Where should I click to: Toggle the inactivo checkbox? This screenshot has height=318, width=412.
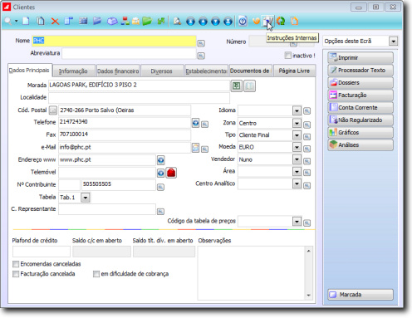tap(288, 55)
